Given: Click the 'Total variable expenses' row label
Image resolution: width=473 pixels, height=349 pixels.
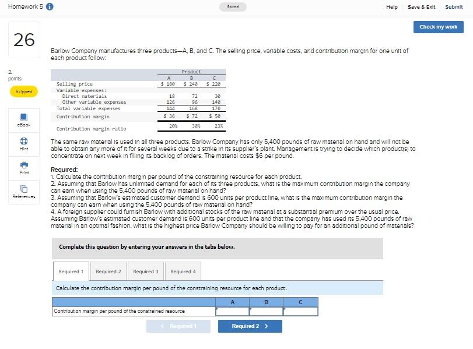Looking at the screenshot, I should 88,108.
